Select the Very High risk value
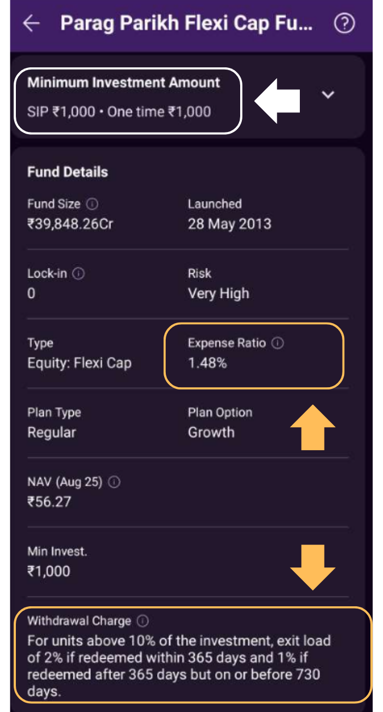This screenshot has width=383, height=712. click(218, 294)
